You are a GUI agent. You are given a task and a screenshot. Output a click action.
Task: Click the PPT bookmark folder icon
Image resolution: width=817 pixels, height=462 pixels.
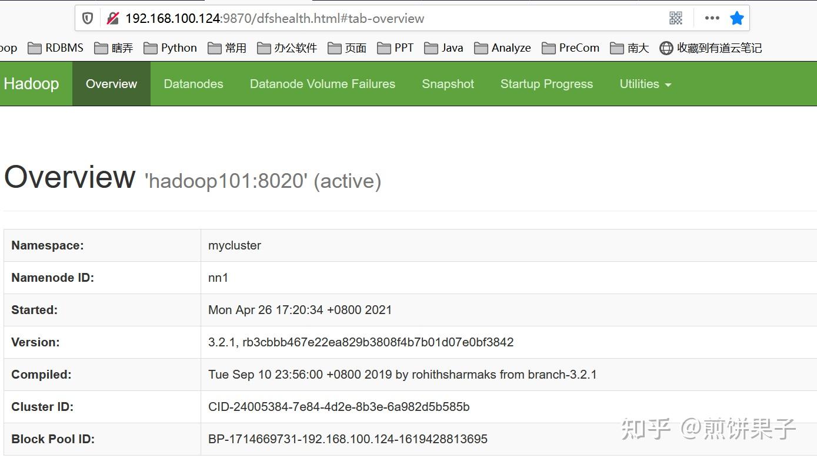(385, 48)
